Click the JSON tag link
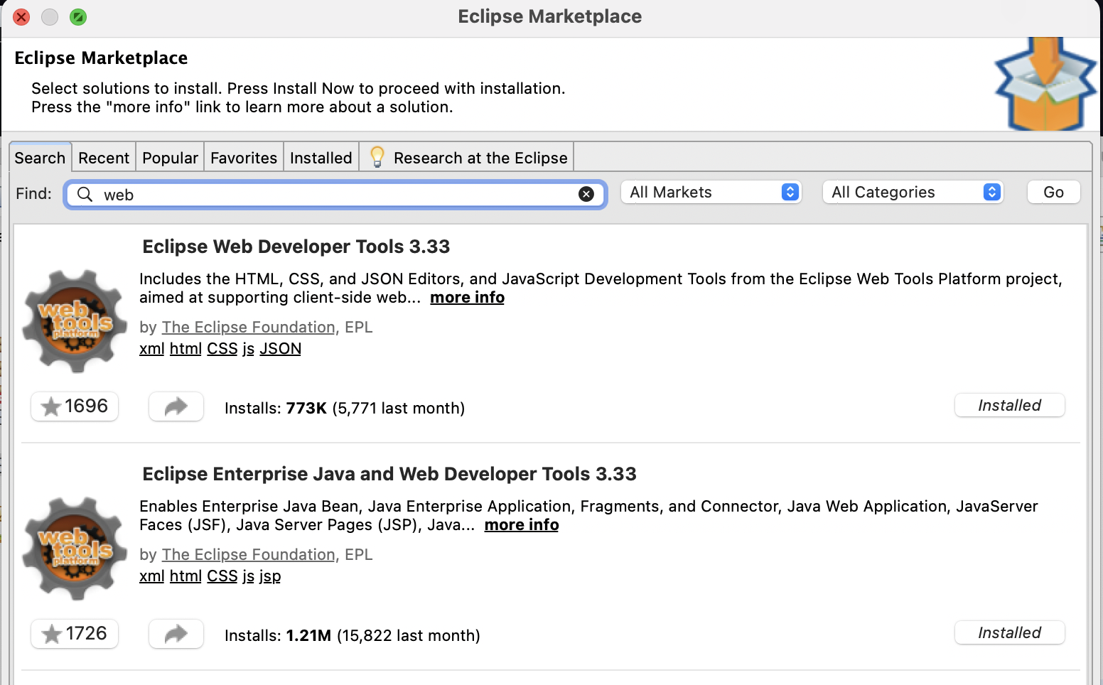Viewport: 1103px width, 685px height. (x=280, y=349)
